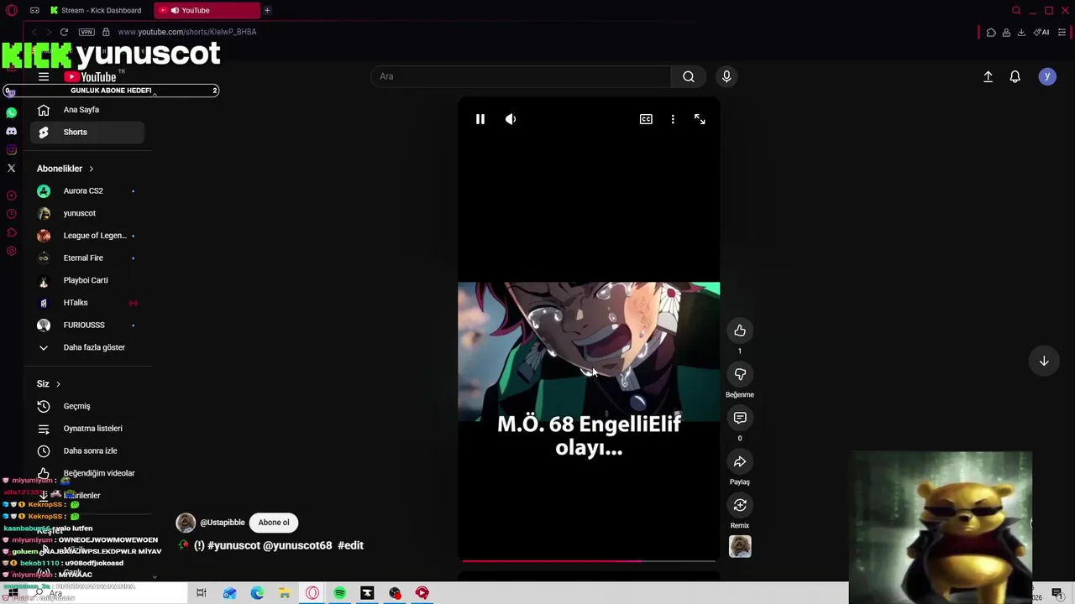Open Opera extensions cube icon
The height and width of the screenshot is (604, 1075).
[991, 32]
